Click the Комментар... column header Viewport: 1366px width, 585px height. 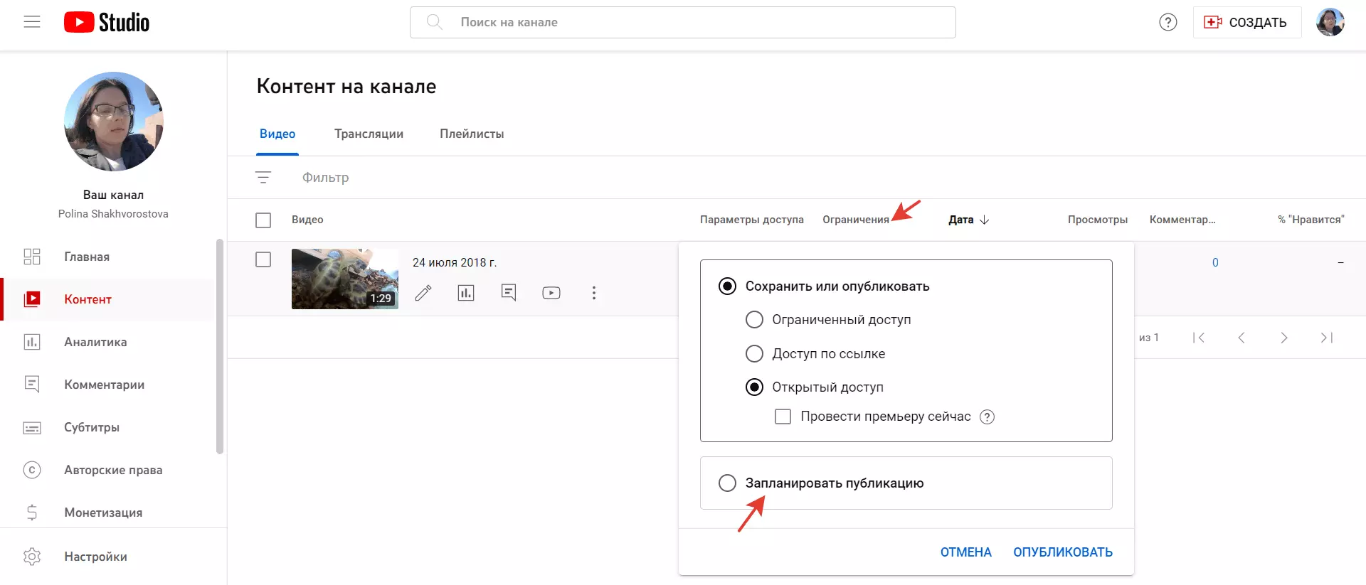(1182, 220)
